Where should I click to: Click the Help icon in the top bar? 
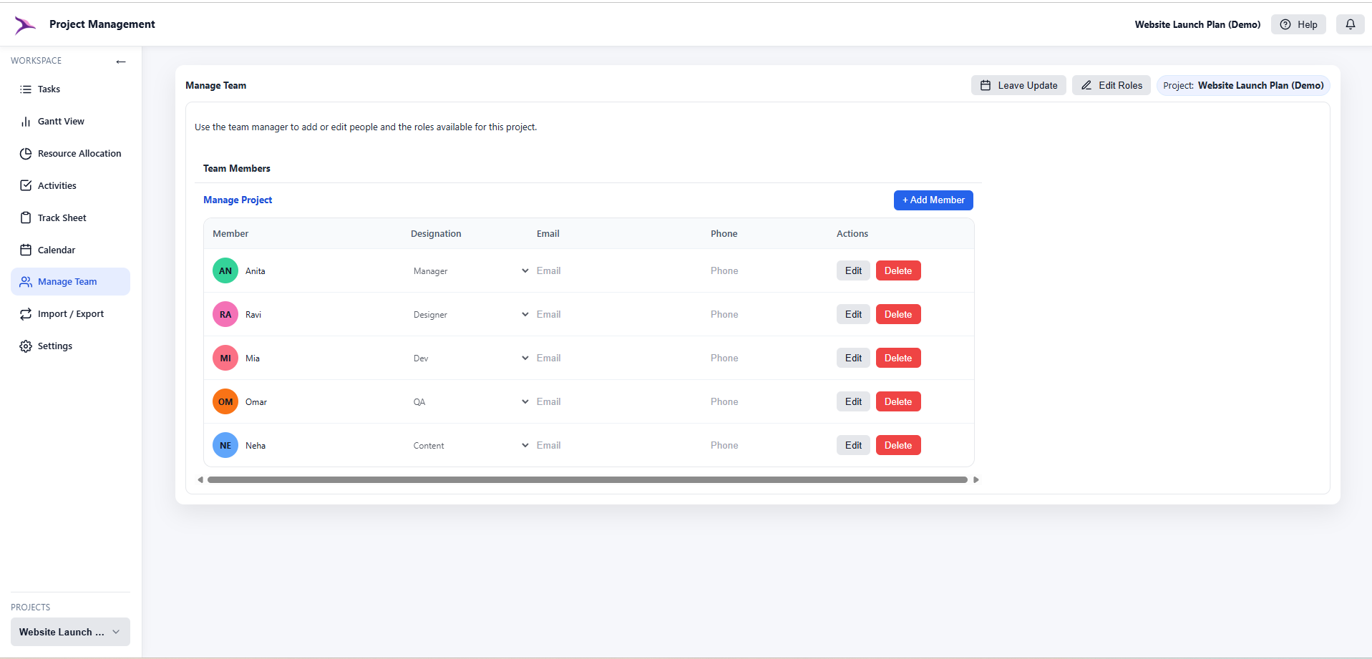pyautogui.click(x=1284, y=24)
